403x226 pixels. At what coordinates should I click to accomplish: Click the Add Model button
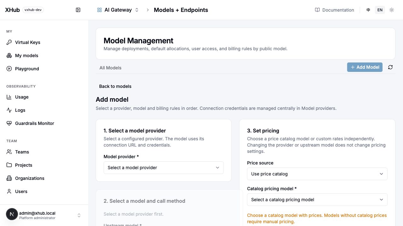(x=365, y=67)
